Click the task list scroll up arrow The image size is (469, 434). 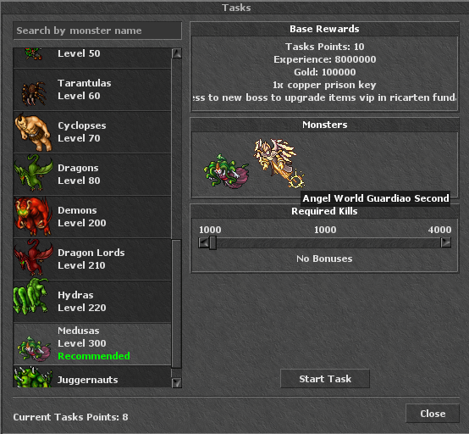click(177, 53)
